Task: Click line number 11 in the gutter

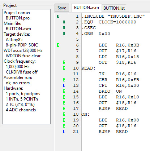Action: click(x=76, y=74)
